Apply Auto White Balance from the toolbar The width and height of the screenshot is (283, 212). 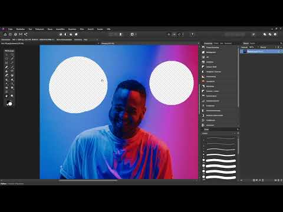click(x=76, y=34)
